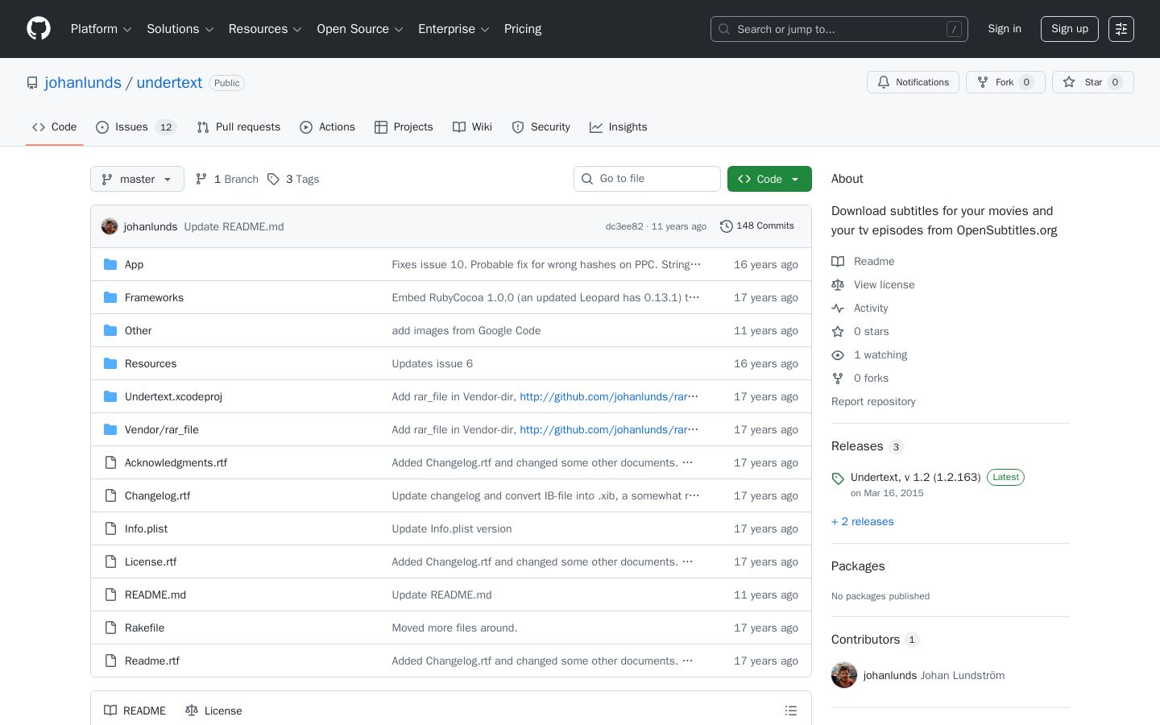Open the Pricing link
This screenshot has width=1160, height=725.
[x=523, y=29]
